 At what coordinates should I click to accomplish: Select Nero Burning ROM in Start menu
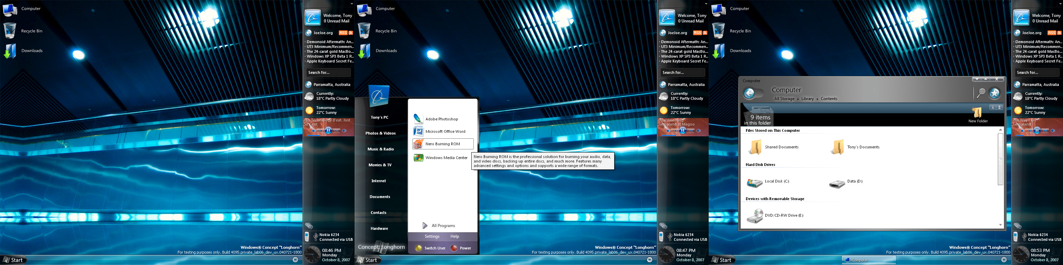[443, 144]
